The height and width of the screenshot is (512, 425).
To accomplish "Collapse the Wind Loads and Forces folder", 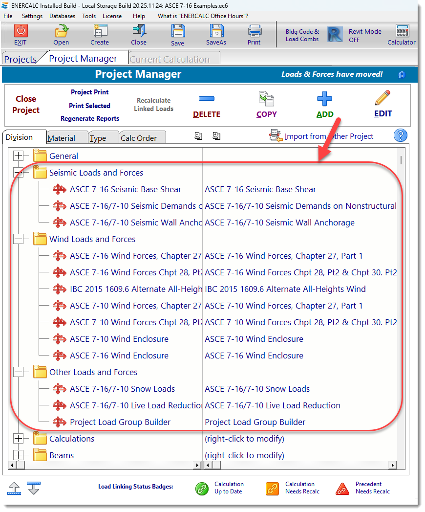I will [x=19, y=239].
